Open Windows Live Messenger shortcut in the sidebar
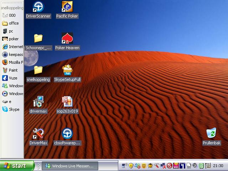Screen dimensions: 228x171 12,86
